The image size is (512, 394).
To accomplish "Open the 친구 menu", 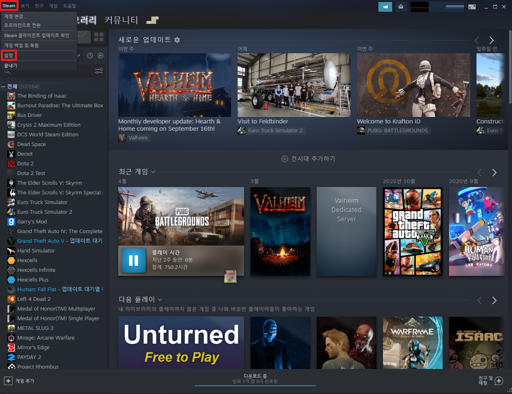I will (39, 6).
